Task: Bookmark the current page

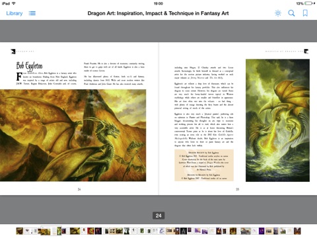Action: pos(305,13)
